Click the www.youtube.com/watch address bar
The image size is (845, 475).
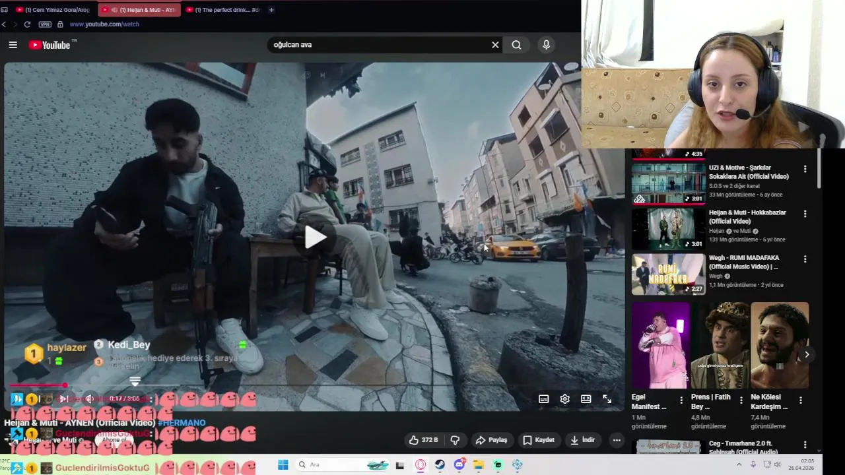(104, 24)
